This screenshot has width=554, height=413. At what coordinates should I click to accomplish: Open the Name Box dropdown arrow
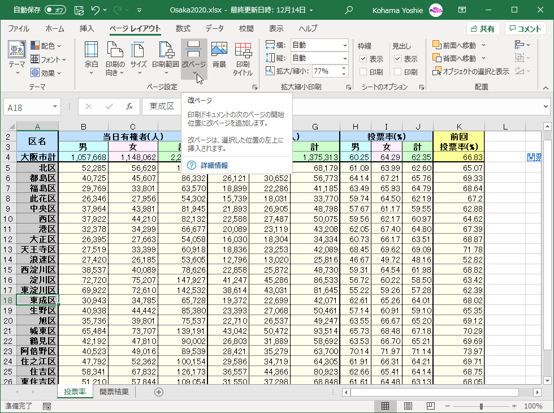[x=55, y=106]
